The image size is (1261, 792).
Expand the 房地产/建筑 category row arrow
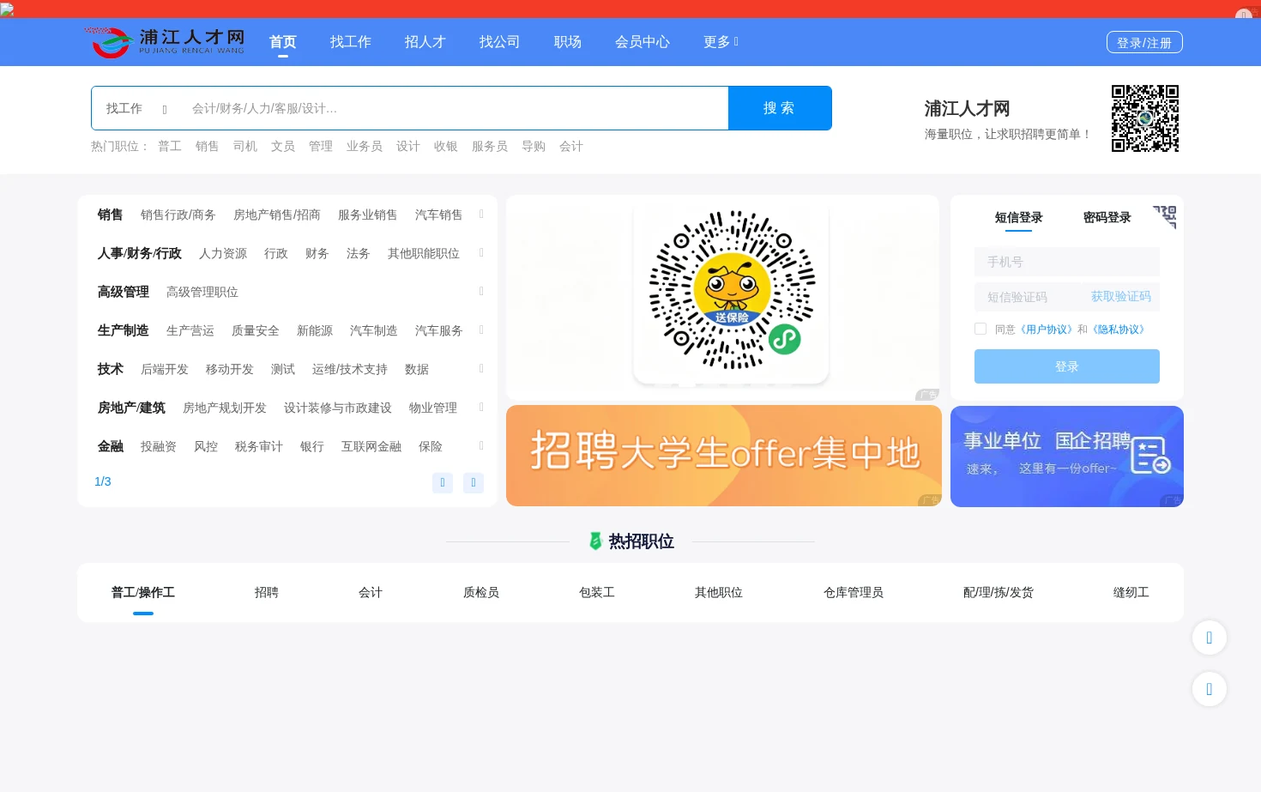[x=481, y=407]
